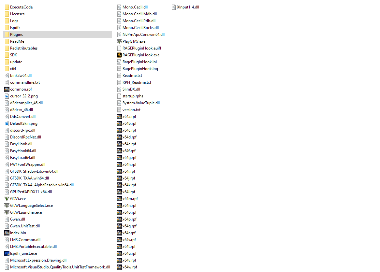Select bink2w64.dll file name
The height and width of the screenshot is (272, 380).
(x=21, y=75)
